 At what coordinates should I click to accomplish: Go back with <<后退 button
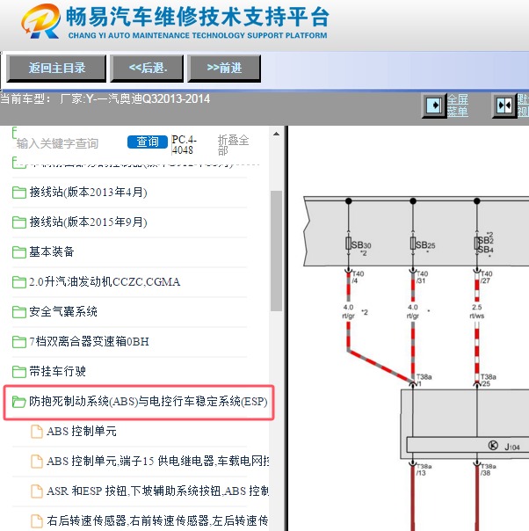coord(147,69)
